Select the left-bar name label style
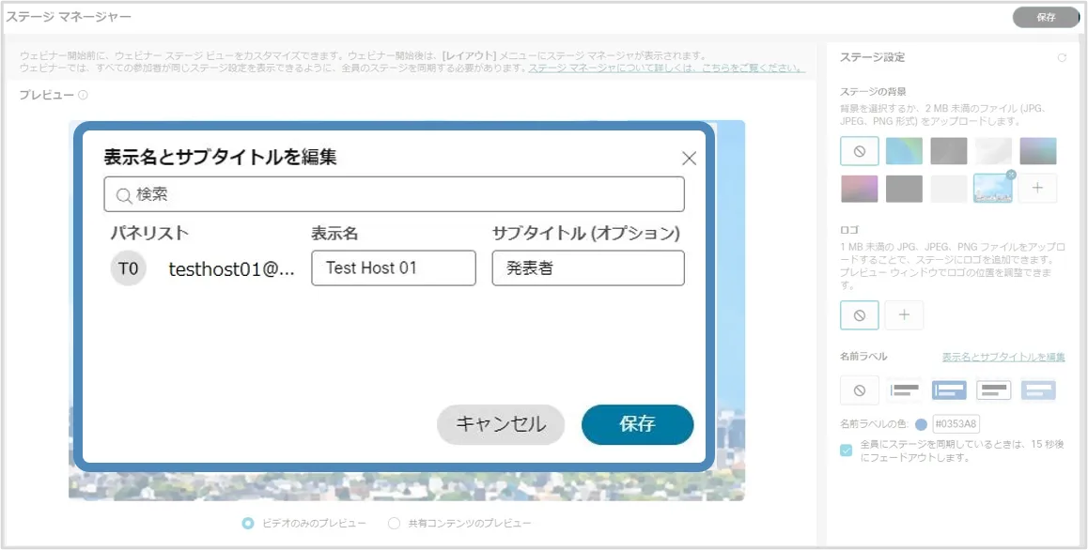This screenshot has height=550, width=1088. (905, 390)
